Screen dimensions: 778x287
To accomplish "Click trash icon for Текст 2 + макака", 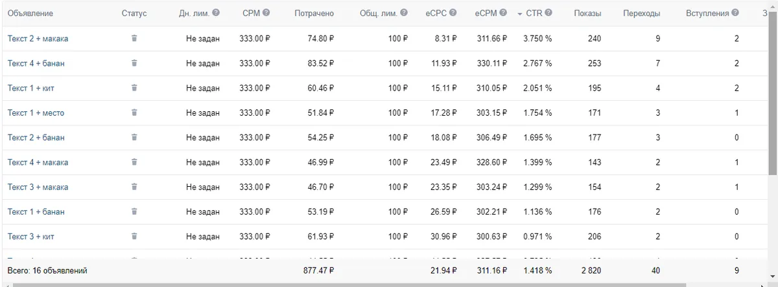I will point(134,39).
